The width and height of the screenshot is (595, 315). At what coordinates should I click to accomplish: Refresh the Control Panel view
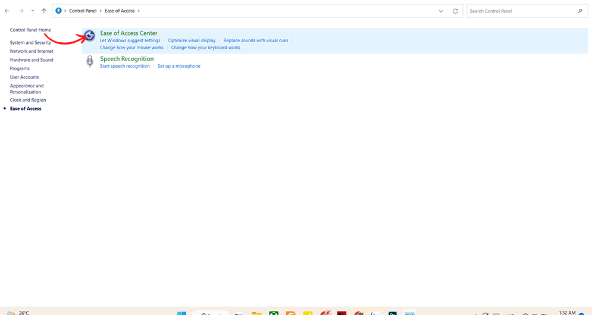click(x=455, y=11)
